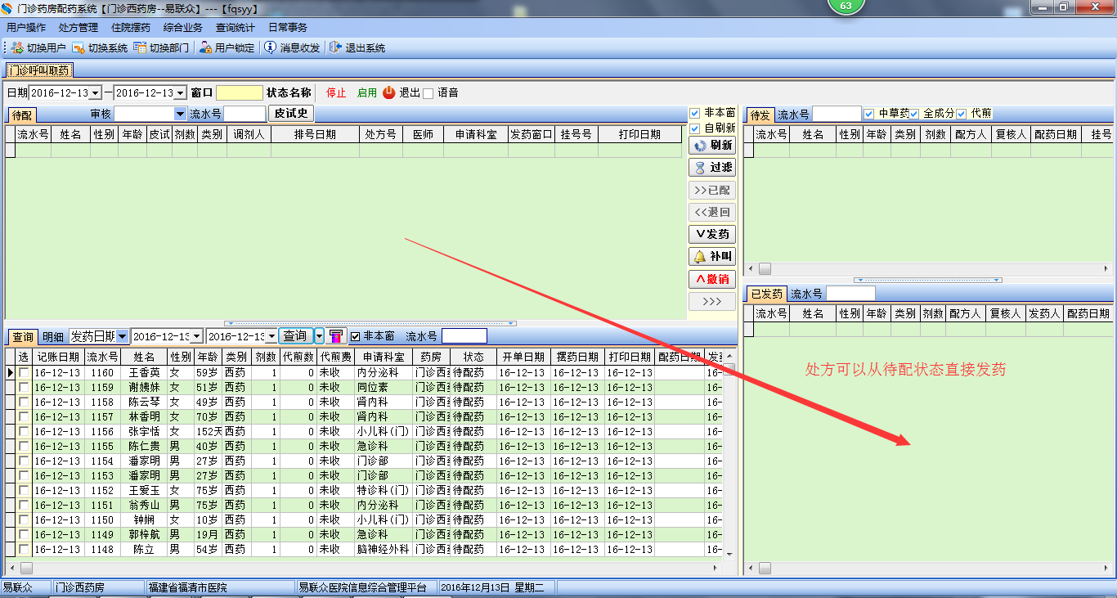Collapse the splitter above the 查询 panel
This screenshot has height=598, width=1117.
tap(370, 323)
